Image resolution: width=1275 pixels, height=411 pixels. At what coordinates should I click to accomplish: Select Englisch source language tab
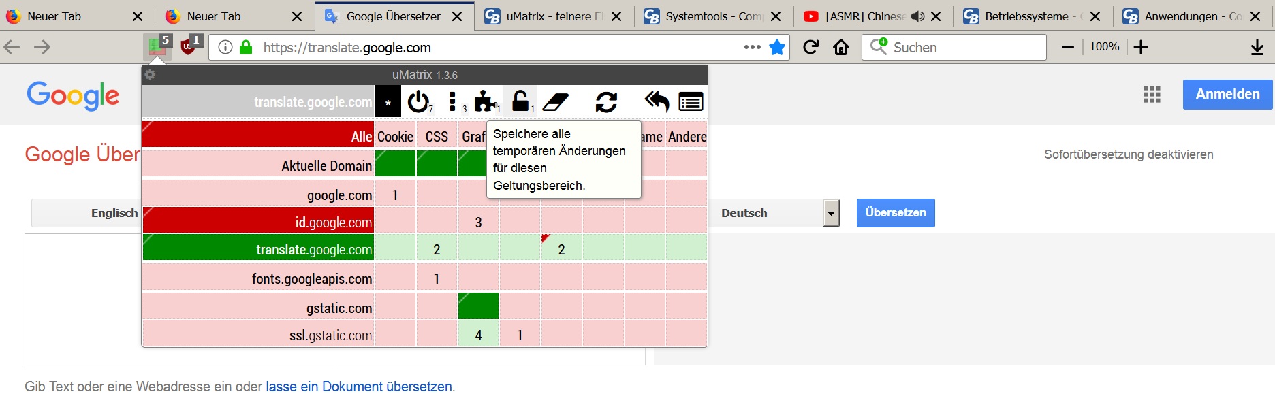click(x=114, y=213)
